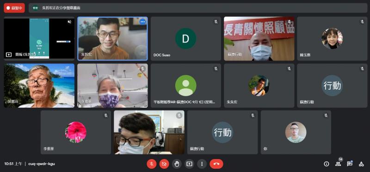370x172 pixels.
Task: Click the presentation icon beside 簡報 label
Action: coord(8,55)
